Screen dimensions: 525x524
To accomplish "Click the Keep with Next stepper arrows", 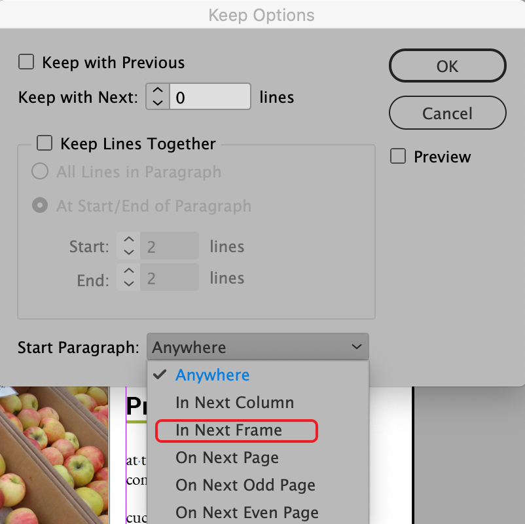I will [157, 98].
